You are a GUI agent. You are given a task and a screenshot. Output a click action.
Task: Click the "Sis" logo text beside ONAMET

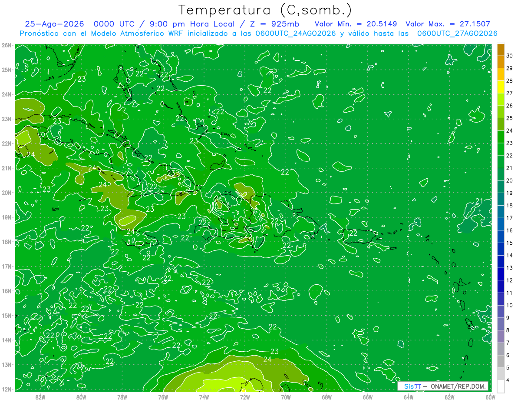coord(409,386)
